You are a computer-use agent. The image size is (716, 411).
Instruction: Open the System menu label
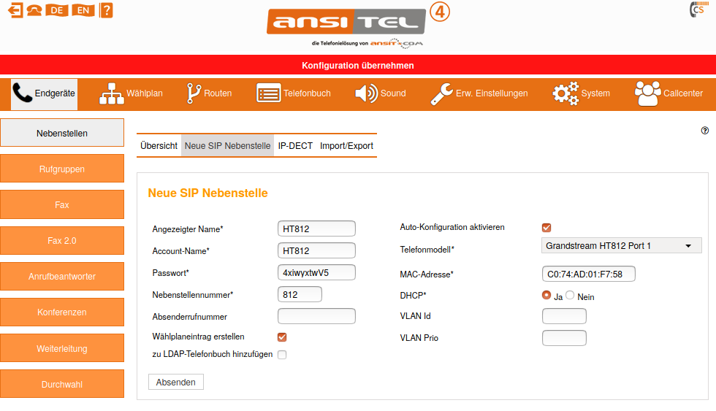pos(595,93)
